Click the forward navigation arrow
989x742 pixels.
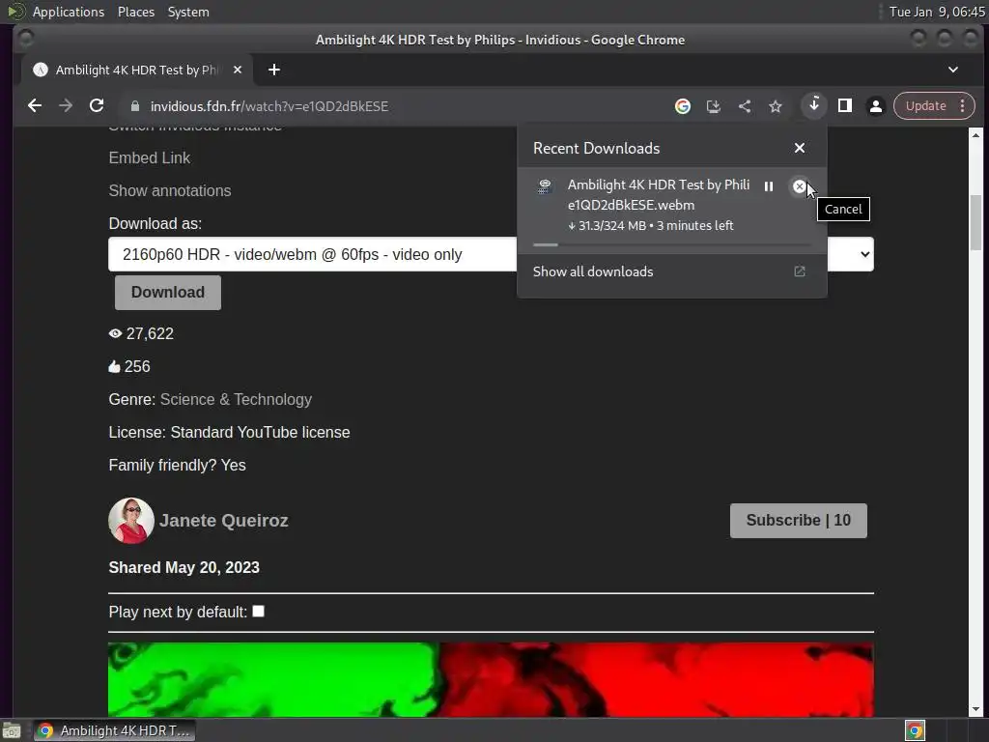click(66, 106)
